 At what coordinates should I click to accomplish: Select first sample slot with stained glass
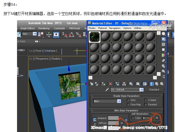(x=95, y=37)
